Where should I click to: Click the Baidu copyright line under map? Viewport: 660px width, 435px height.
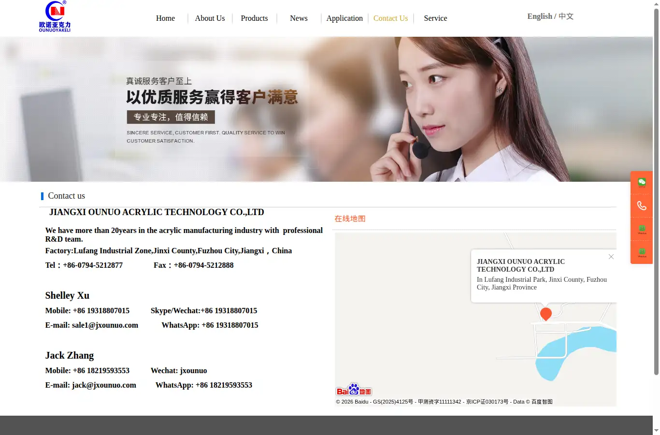pyautogui.click(x=444, y=402)
